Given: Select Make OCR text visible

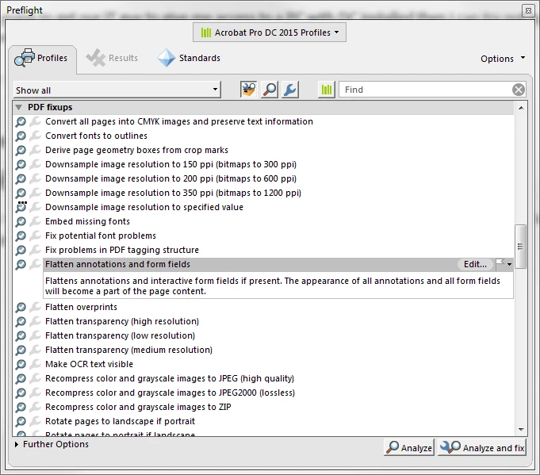Looking at the screenshot, I should point(89,364).
